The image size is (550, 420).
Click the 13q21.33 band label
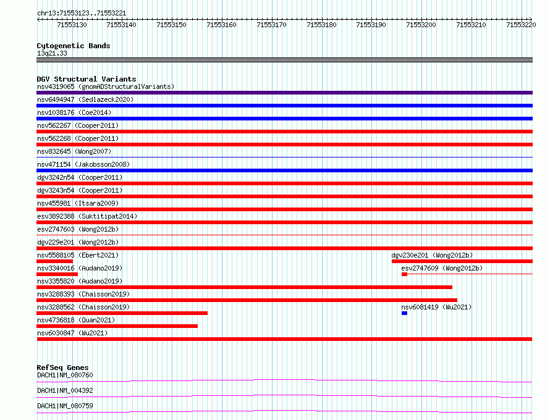52,53
